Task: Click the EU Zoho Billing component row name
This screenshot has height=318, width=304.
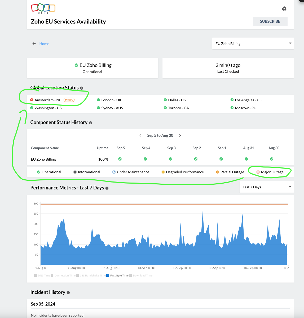Action: 43,159
